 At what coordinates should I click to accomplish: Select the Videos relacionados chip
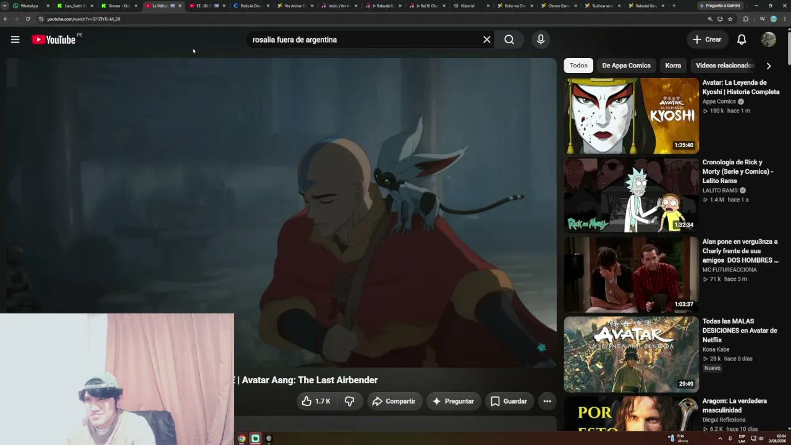[724, 66]
